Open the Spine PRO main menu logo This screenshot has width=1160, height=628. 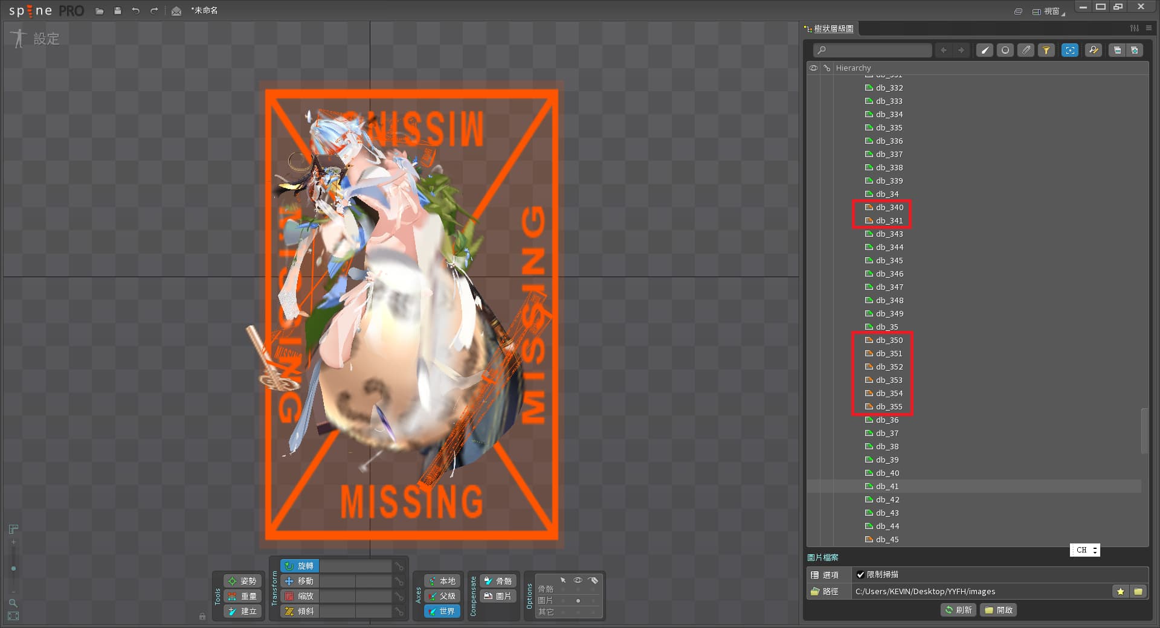pyautogui.click(x=46, y=11)
